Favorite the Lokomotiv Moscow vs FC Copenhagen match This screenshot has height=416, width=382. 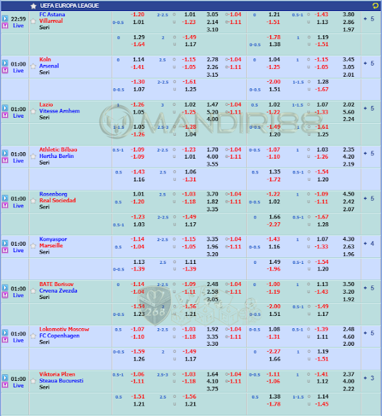click(x=33, y=336)
